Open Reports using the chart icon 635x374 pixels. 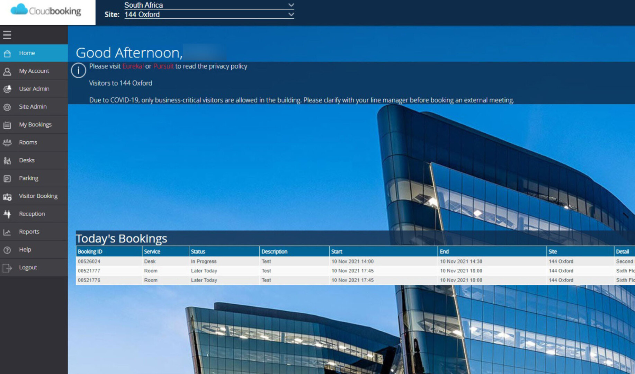(7, 232)
